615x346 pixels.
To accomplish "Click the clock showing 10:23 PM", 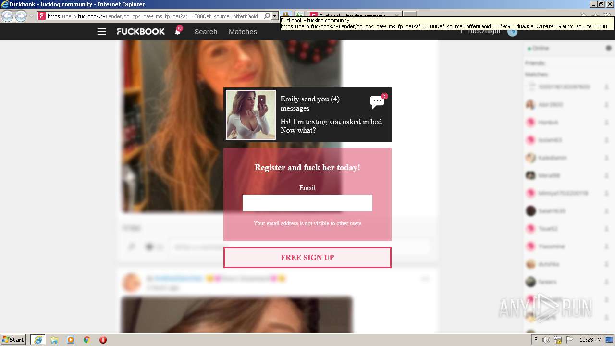I will click(590, 340).
